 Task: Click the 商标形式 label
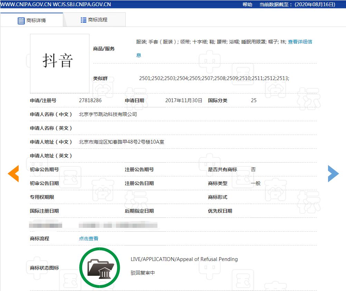(x=218, y=197)
